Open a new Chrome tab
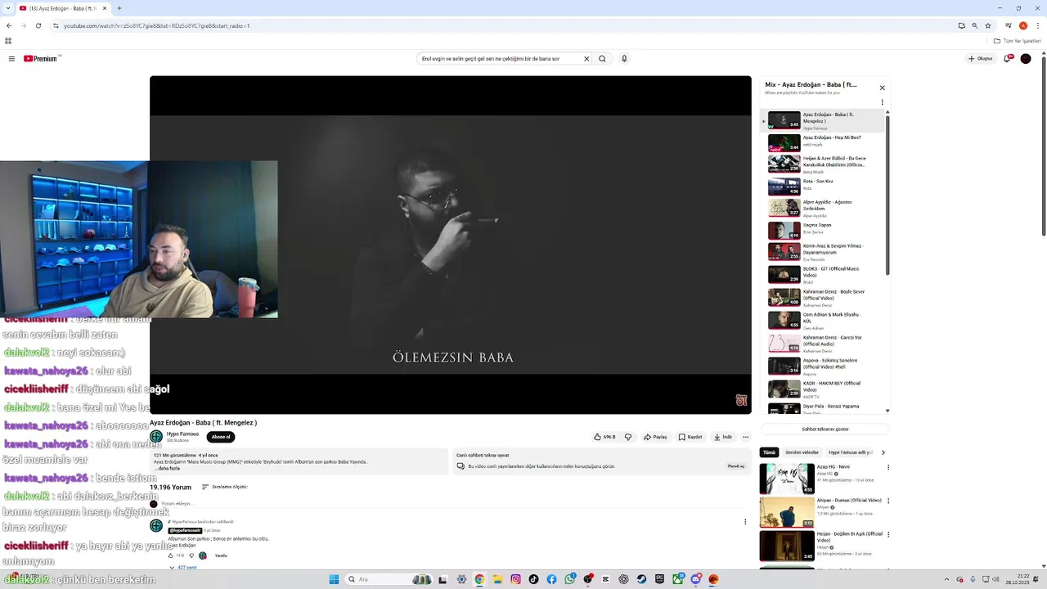1047x589 pixels. point(119,8)
